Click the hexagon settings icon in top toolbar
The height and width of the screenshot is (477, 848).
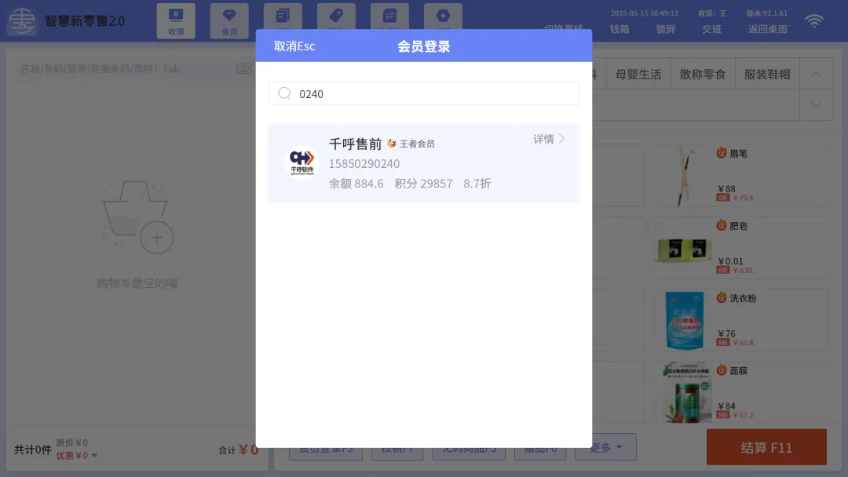pos(443,16)
